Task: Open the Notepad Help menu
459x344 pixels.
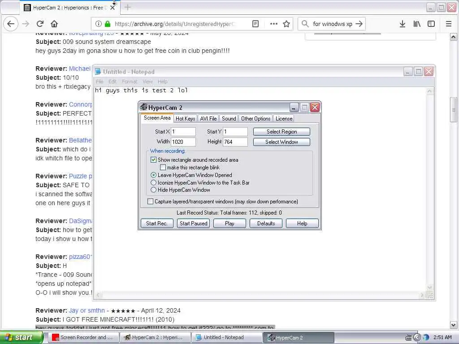Action: tap(162, 82)
